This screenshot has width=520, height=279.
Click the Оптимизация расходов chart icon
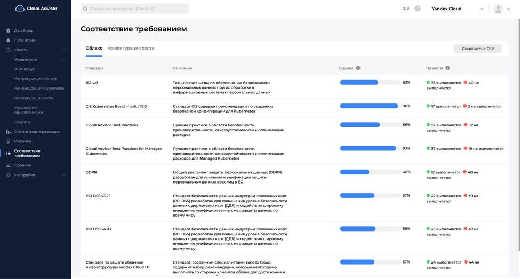coord(8,132)
